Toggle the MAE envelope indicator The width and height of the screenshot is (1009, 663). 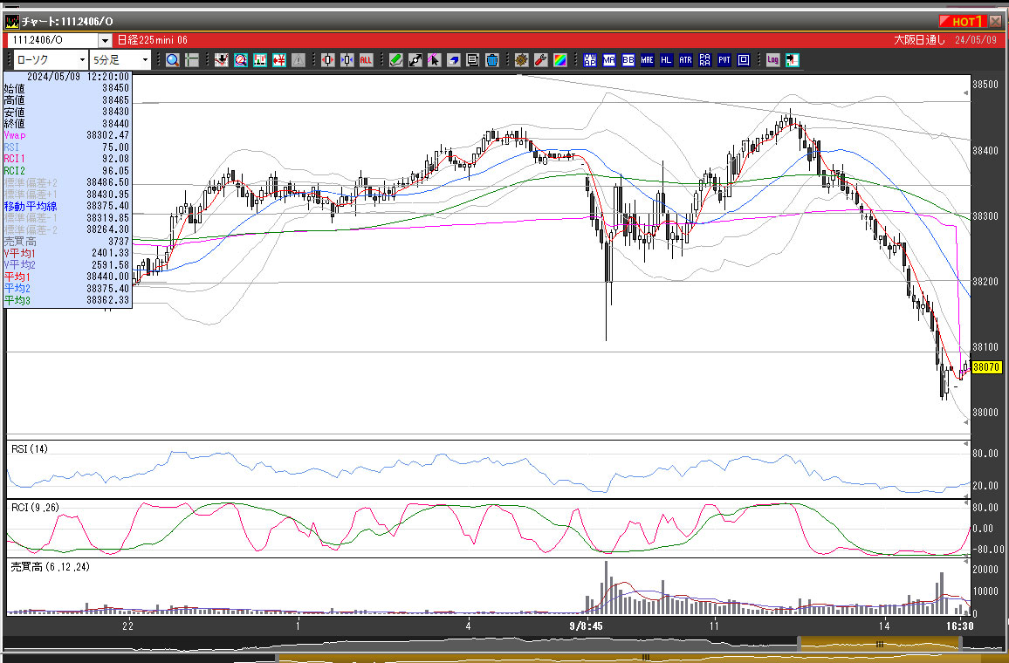[x=648, y=60]
